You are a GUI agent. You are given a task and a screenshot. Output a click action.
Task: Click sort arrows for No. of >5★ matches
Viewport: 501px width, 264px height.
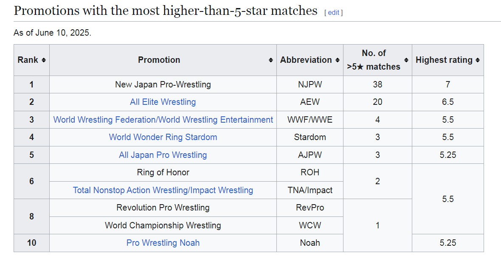pyautogui.click(x=406, y=60)
